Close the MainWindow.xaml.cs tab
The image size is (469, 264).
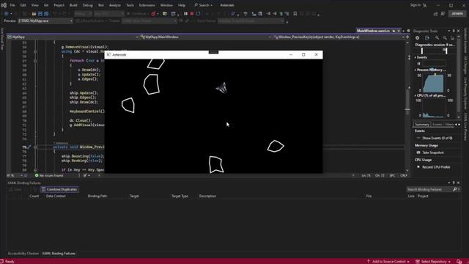(399, 31)
